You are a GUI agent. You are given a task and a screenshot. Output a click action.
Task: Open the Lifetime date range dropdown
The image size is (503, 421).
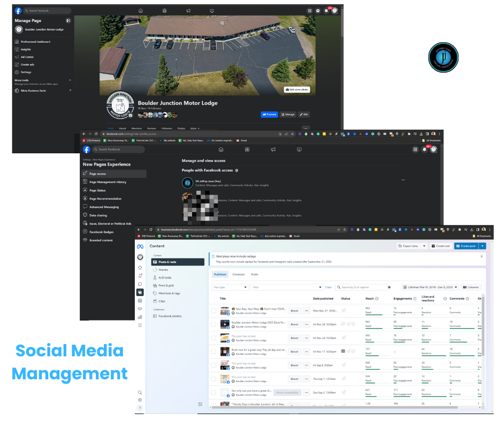(430, 287)
